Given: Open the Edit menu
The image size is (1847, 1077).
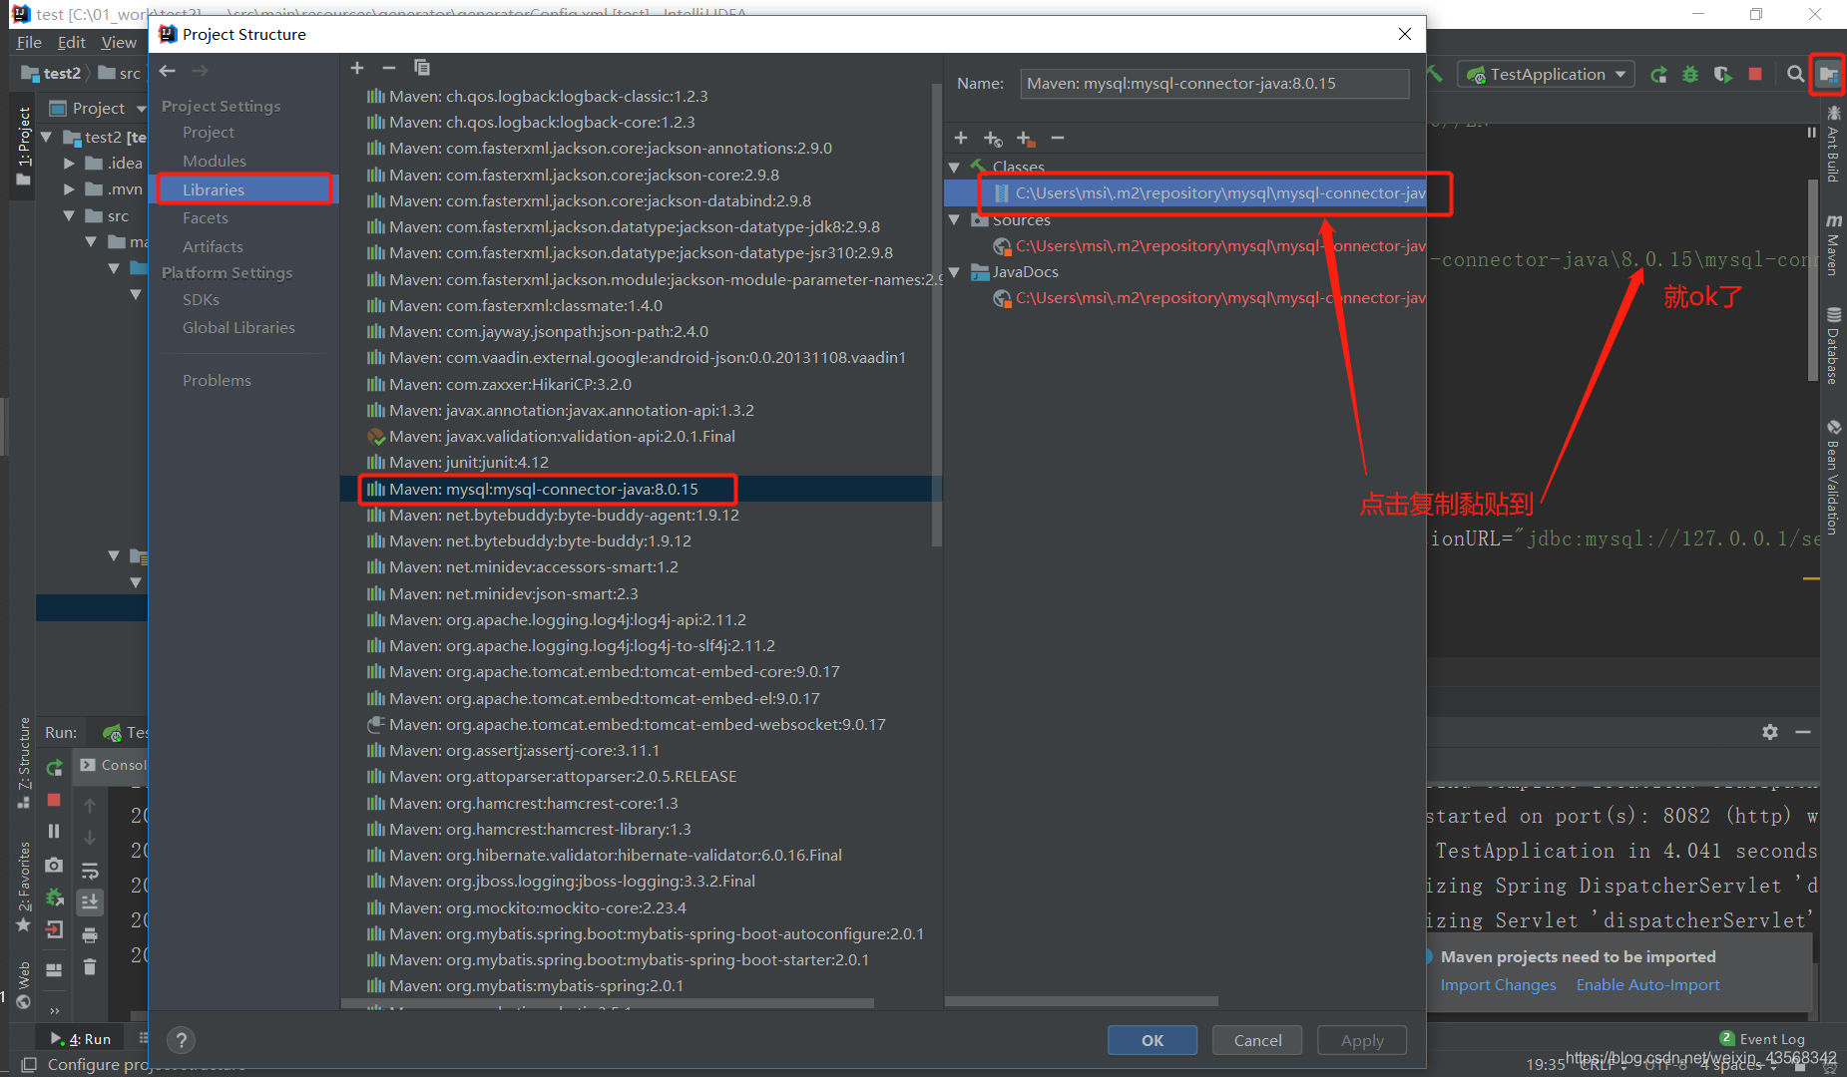Looking at the screenshot, I should [x=72, y=42].
